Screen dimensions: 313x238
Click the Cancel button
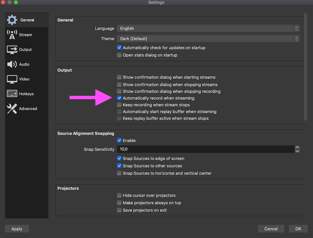click(x=271, y=229)
